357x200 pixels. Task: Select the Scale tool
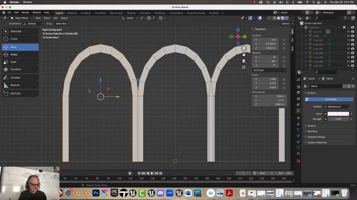pos(20,62)
